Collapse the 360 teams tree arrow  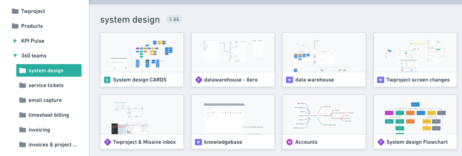click(x=15, y=56)
